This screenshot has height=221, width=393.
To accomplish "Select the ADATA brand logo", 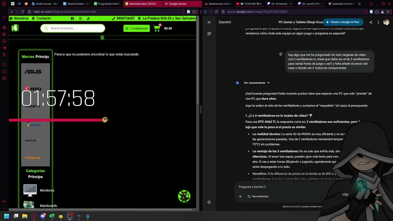I will (x=34, y=125).
